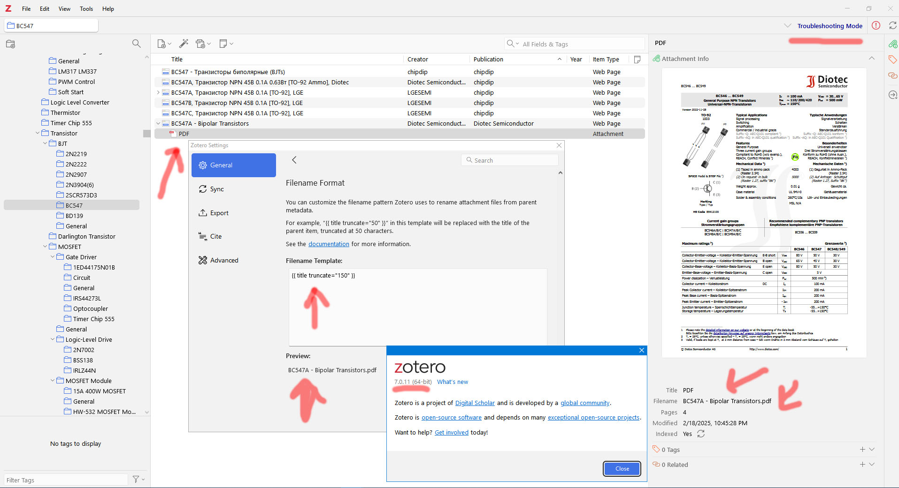Viewport: 899px width, 488px height.
Task: Click the sync refresh icon top right
Action: point(892,26)
